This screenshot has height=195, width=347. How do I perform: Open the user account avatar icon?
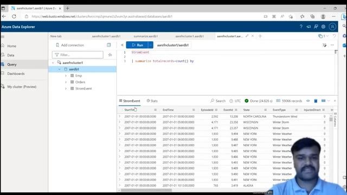click(332, 27)
